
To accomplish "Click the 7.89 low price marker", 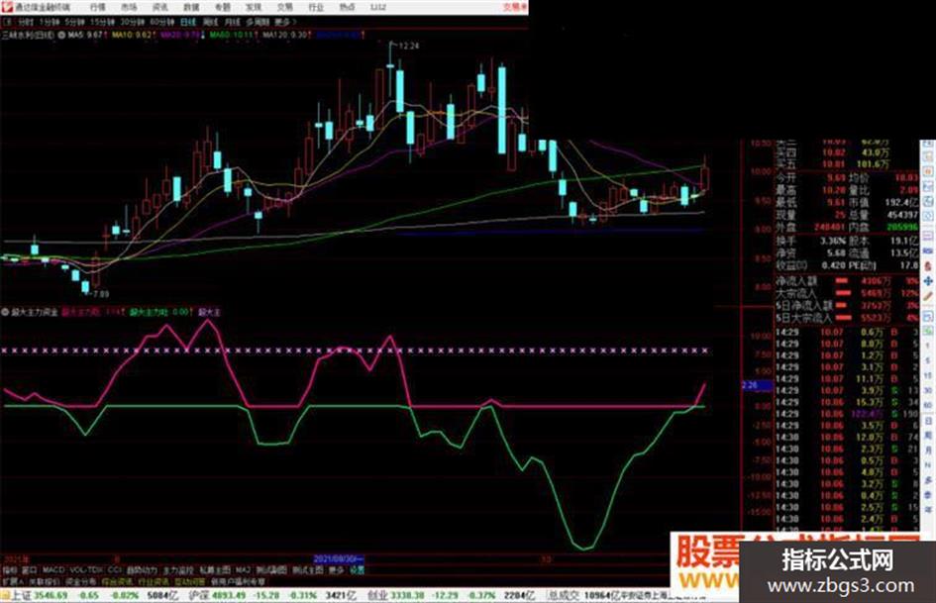I will pos(100,294).
